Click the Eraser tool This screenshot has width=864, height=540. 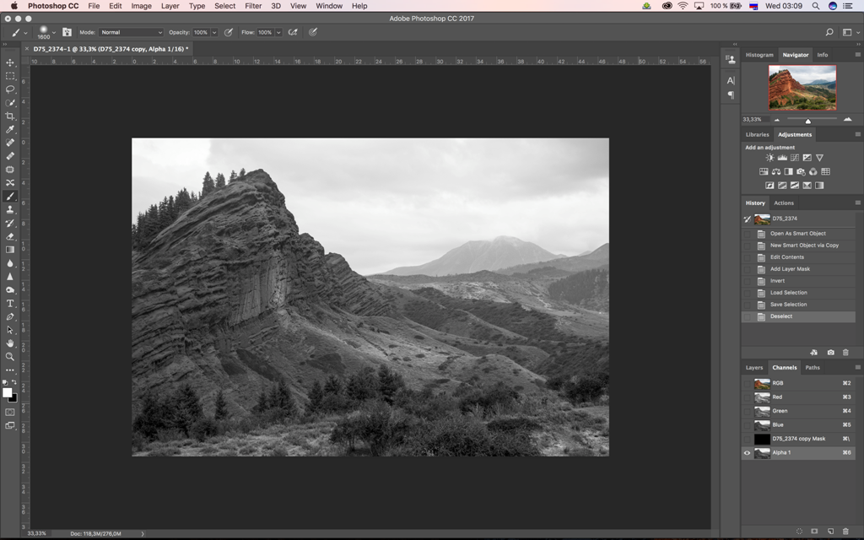click(x=10, y=236)
